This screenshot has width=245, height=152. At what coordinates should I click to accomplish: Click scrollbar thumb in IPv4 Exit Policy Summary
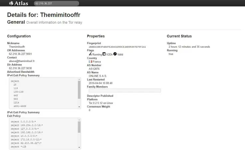(79, 89)
